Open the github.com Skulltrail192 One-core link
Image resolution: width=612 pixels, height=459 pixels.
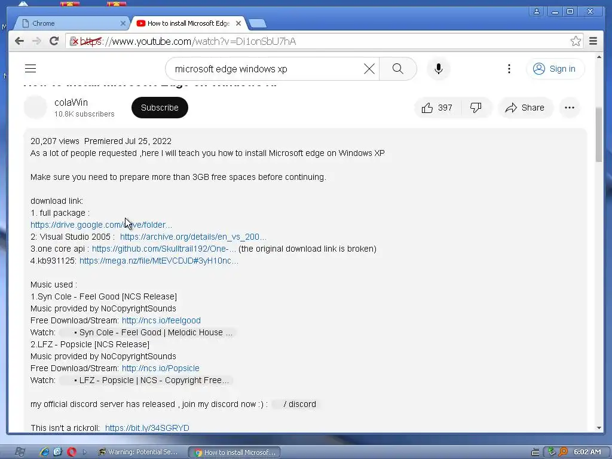tap(164, 249)
